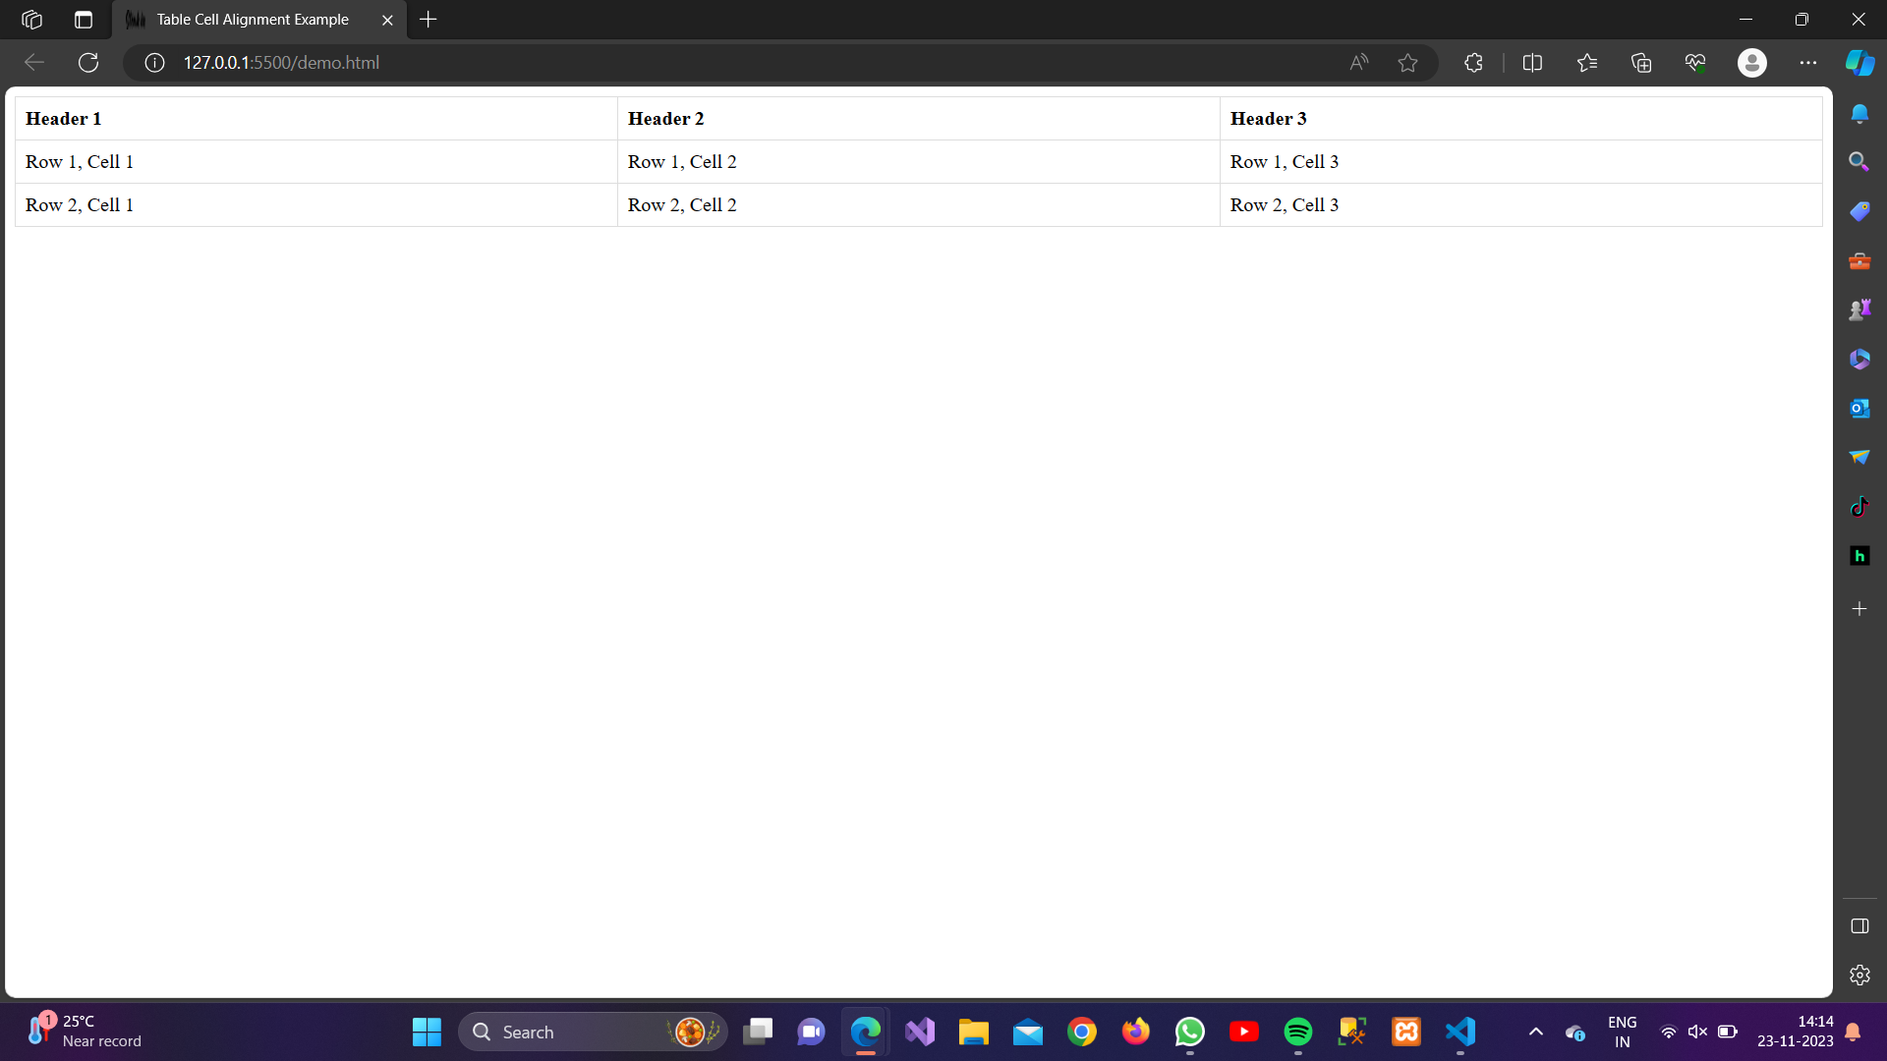Toggle Split screen view icon
The width and height of the screenshot is (1887, 1061).
pyautogui.click(x=1532, y=63)
